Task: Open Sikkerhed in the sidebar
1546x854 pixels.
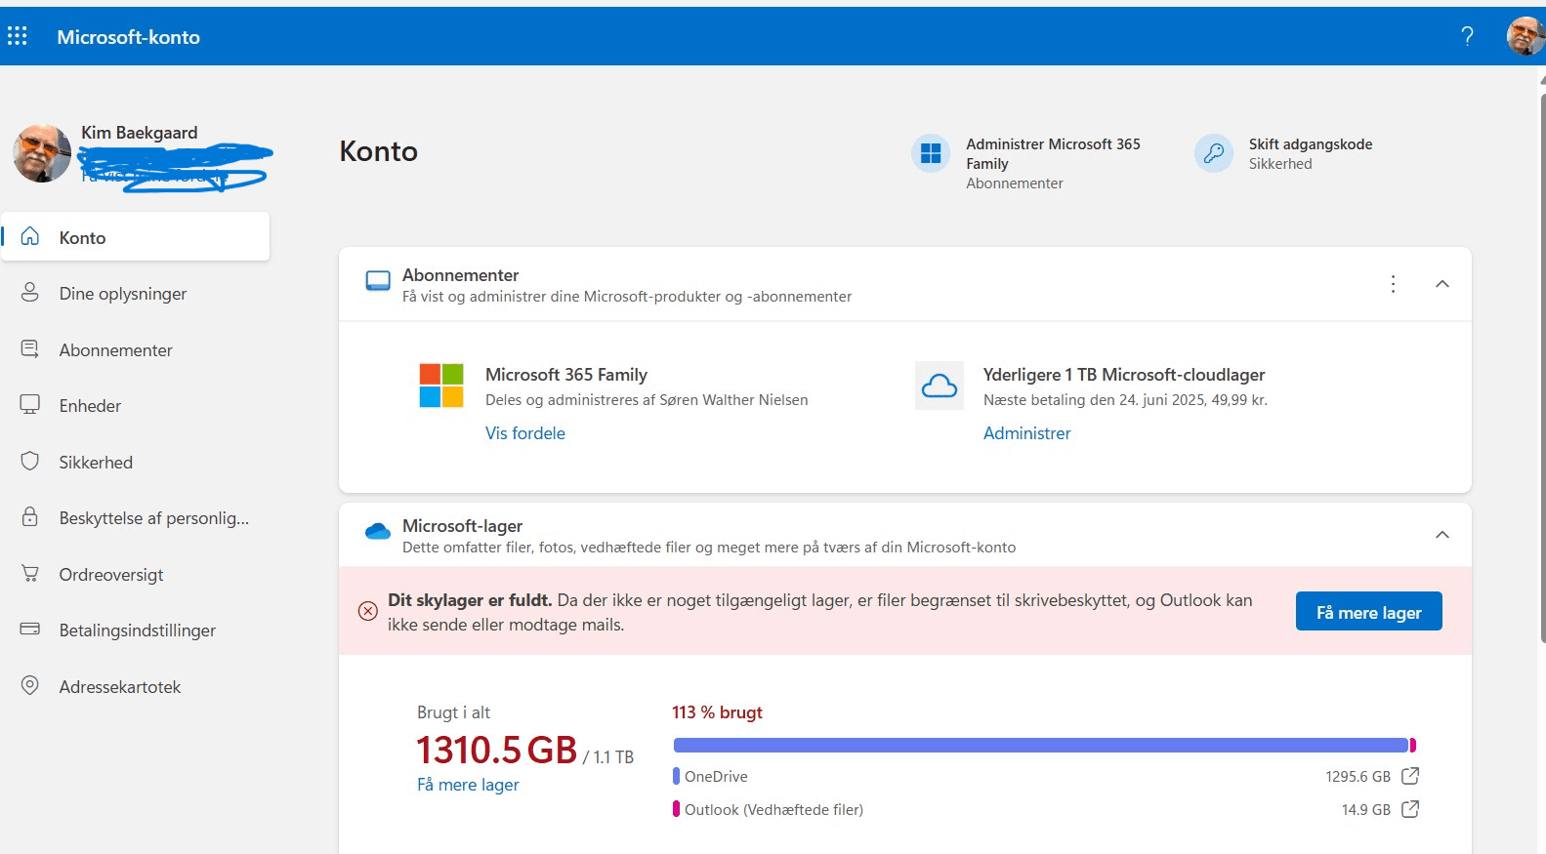Action: 96,463
